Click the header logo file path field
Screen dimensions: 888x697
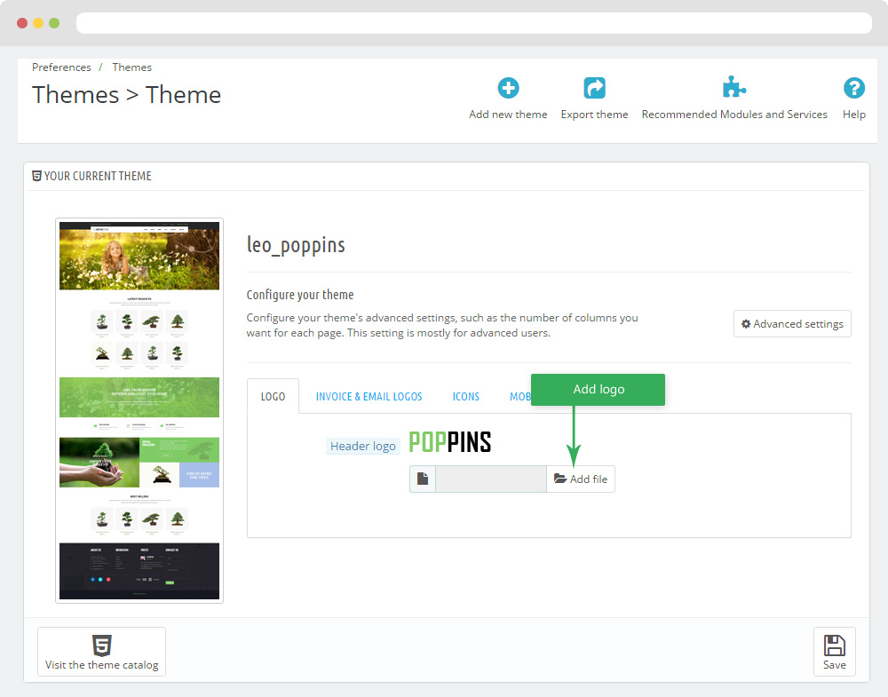[x=490, y=479]
